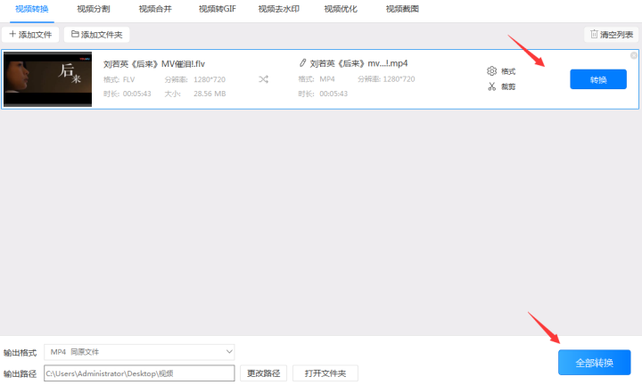This screenshot has width=642, height=385.
Task: Click the file size value 28.56 MB
Action: 210,94
